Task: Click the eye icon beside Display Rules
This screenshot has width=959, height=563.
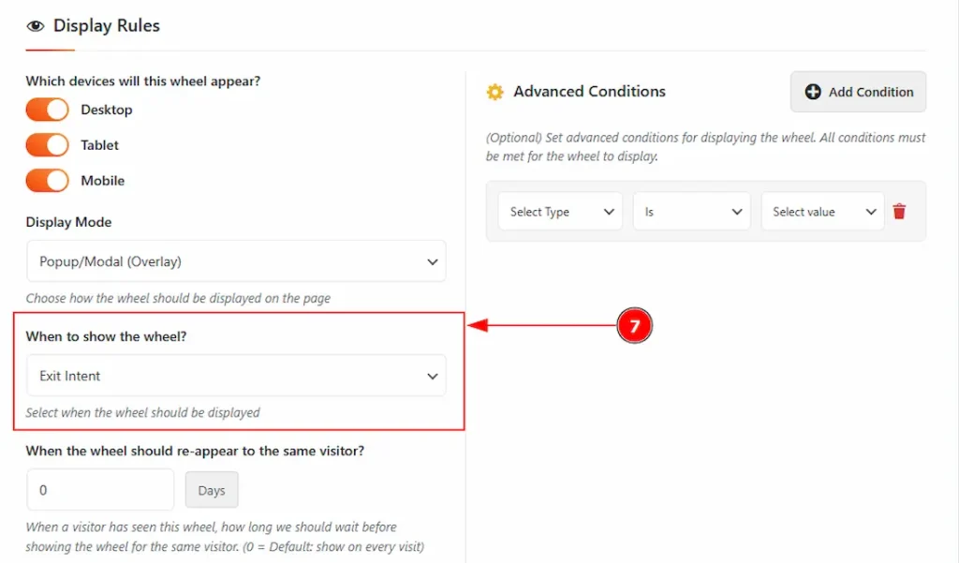Action: [x=36, y=26]
